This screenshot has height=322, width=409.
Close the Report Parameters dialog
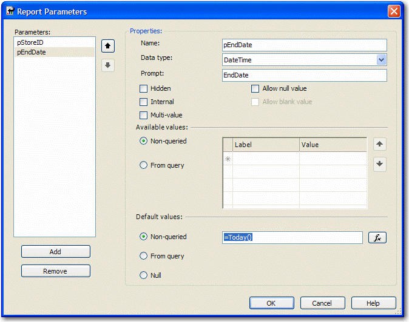[394, 11]
